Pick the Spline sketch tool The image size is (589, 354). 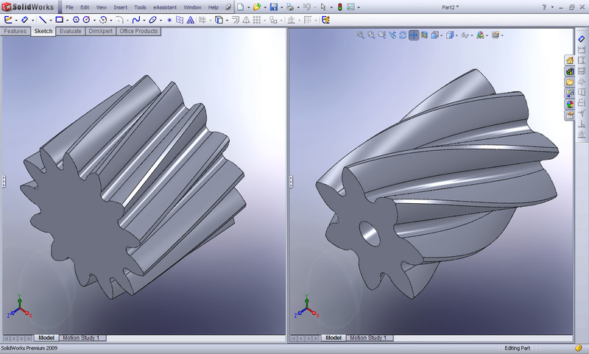coord(137,19)
